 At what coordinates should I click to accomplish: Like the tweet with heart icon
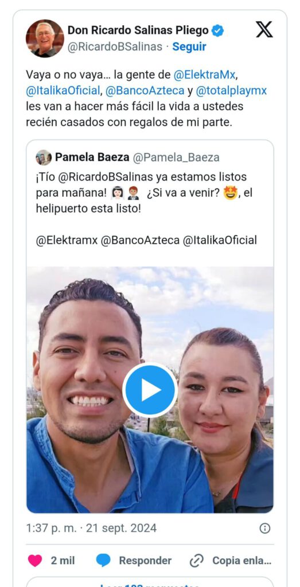35,561
